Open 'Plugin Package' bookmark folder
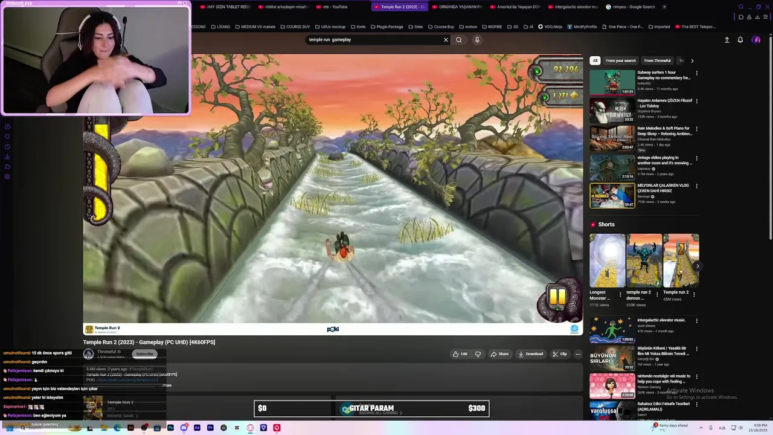 pos(386,27)
